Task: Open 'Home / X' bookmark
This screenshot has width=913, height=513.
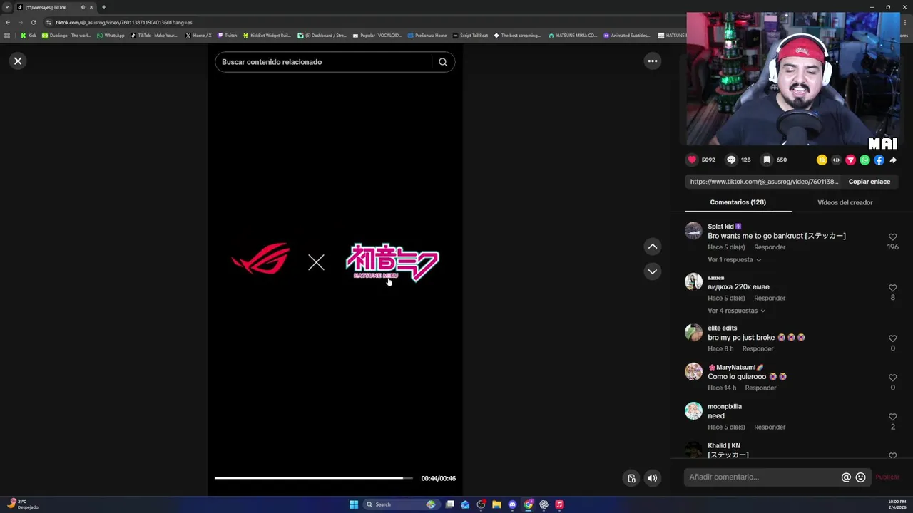Action: 198,35
